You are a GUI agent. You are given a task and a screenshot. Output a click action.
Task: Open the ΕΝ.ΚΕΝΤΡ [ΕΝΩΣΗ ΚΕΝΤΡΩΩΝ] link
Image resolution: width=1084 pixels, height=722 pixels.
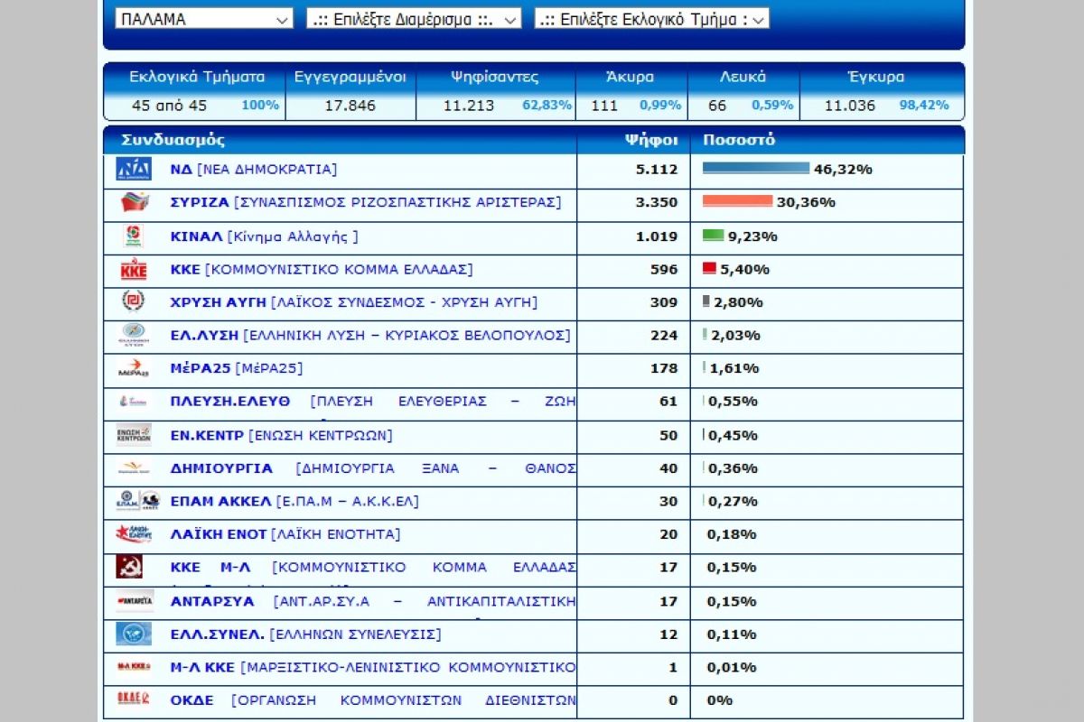pyautogui.click(x=282, y=435)
